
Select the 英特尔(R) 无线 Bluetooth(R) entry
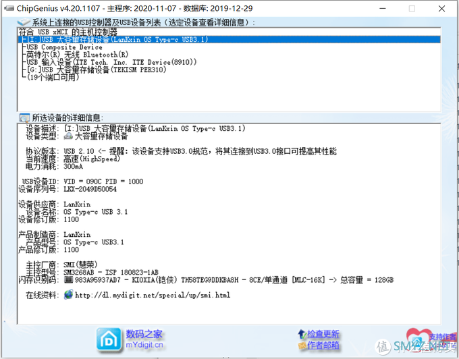(77, 55)
